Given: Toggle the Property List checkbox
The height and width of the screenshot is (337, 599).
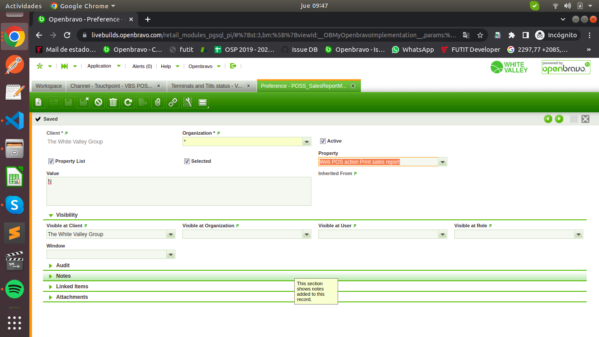Looking at the screenshot, I should click(51, 161).
